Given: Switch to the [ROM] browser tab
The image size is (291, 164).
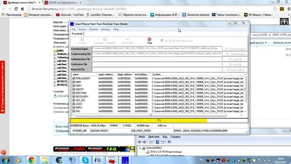Looking at the screenshot, I should coord(63,3).
